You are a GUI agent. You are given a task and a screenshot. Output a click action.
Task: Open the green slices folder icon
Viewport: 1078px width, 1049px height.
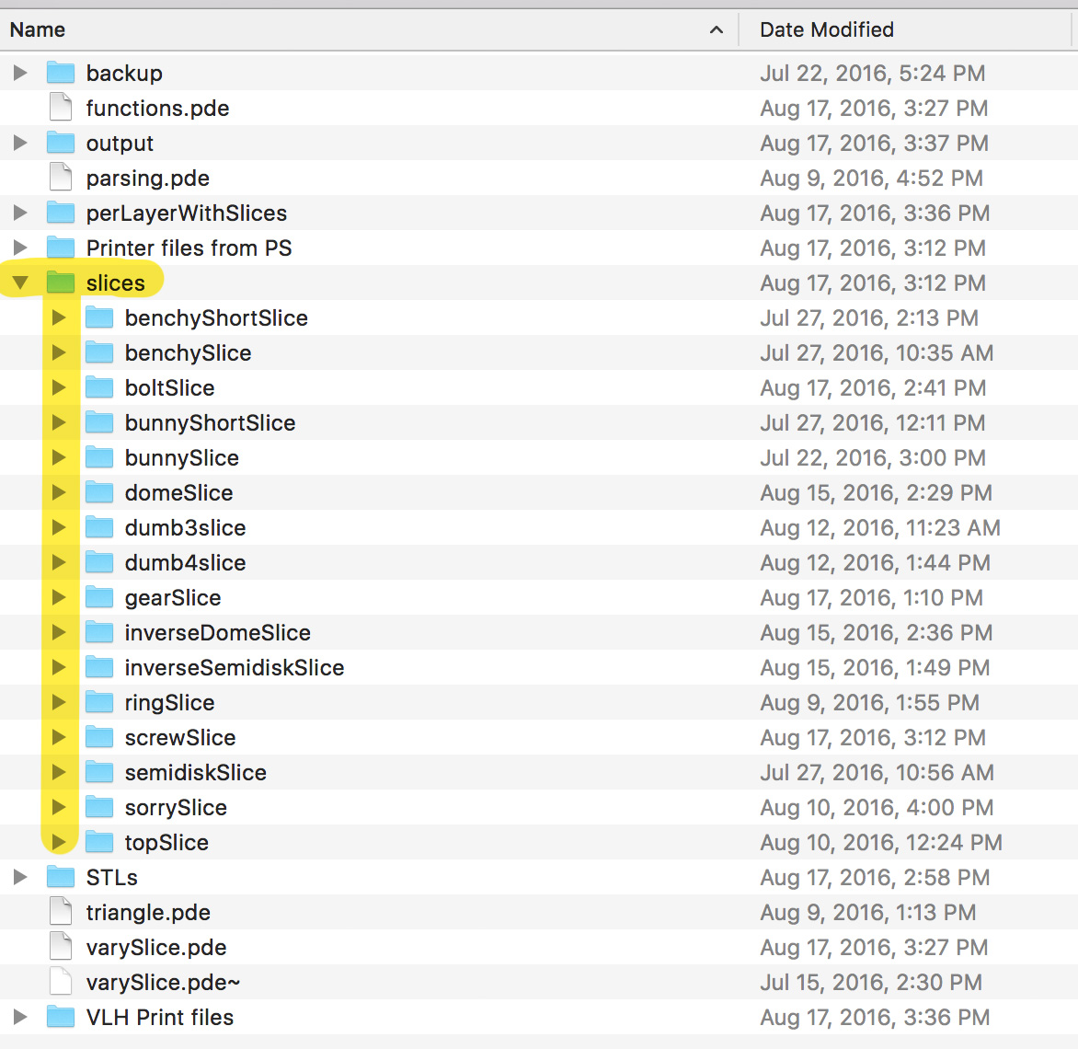coord(60,282)
